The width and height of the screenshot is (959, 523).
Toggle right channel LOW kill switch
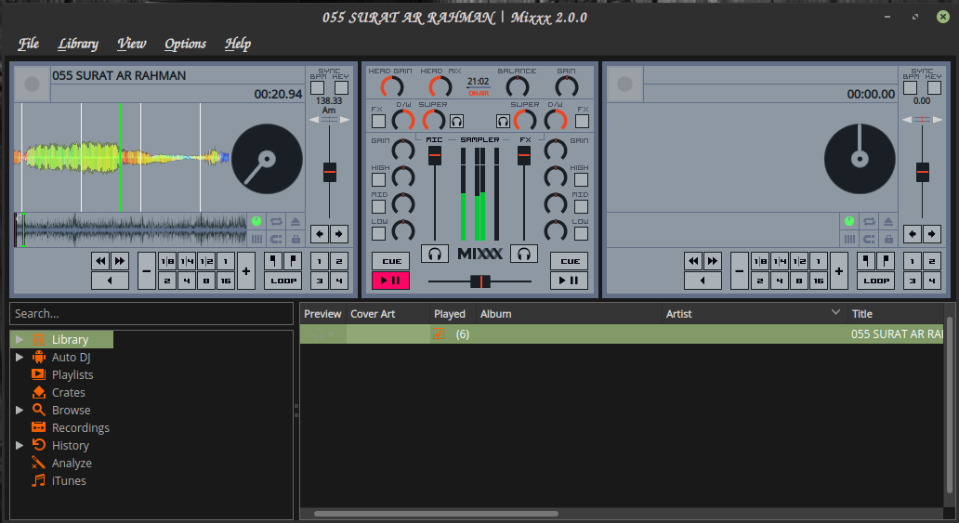click(x=582, y=234)
